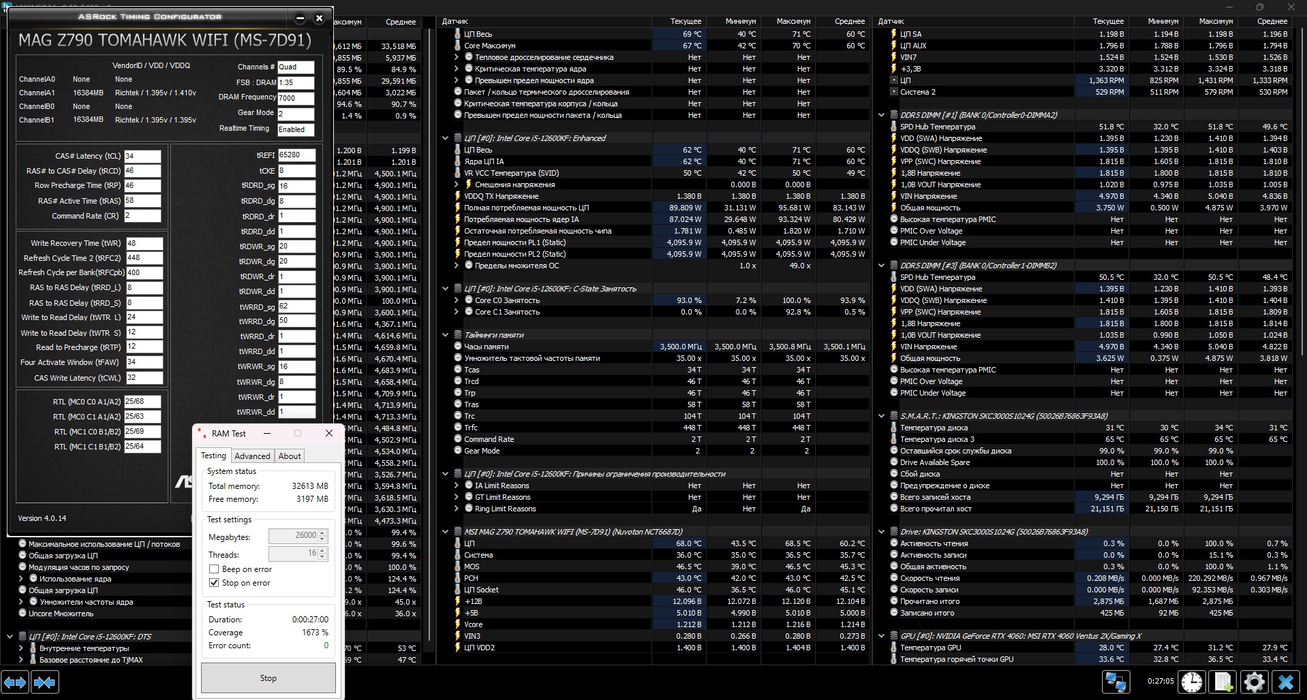Image resolution: width=1307 pixels, height=700 pixels.
Task: Open remote monitoring via the networked computers icon
Action: (x=1116, y=682)
